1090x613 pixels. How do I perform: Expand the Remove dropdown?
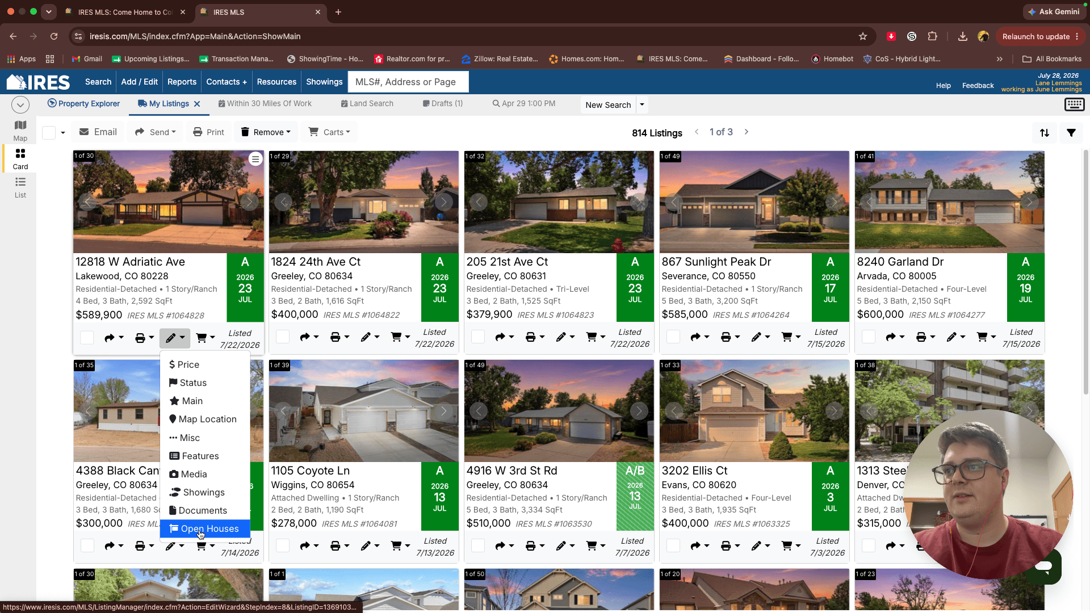coord(266,132)
